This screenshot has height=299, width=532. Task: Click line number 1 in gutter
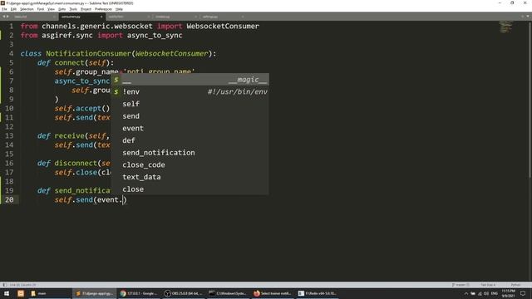(x=11, y=26)
